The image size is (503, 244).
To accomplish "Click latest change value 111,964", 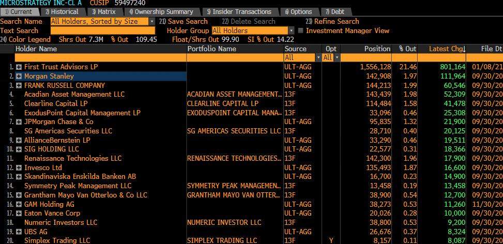I will [x=453, y=77].
